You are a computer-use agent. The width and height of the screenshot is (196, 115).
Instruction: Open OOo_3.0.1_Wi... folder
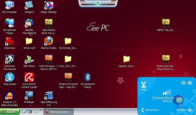(68, 61)
